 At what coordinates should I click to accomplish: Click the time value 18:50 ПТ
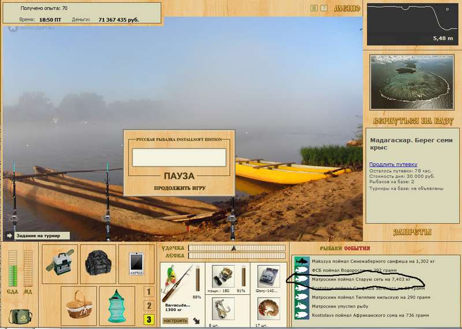pos(50,20)
